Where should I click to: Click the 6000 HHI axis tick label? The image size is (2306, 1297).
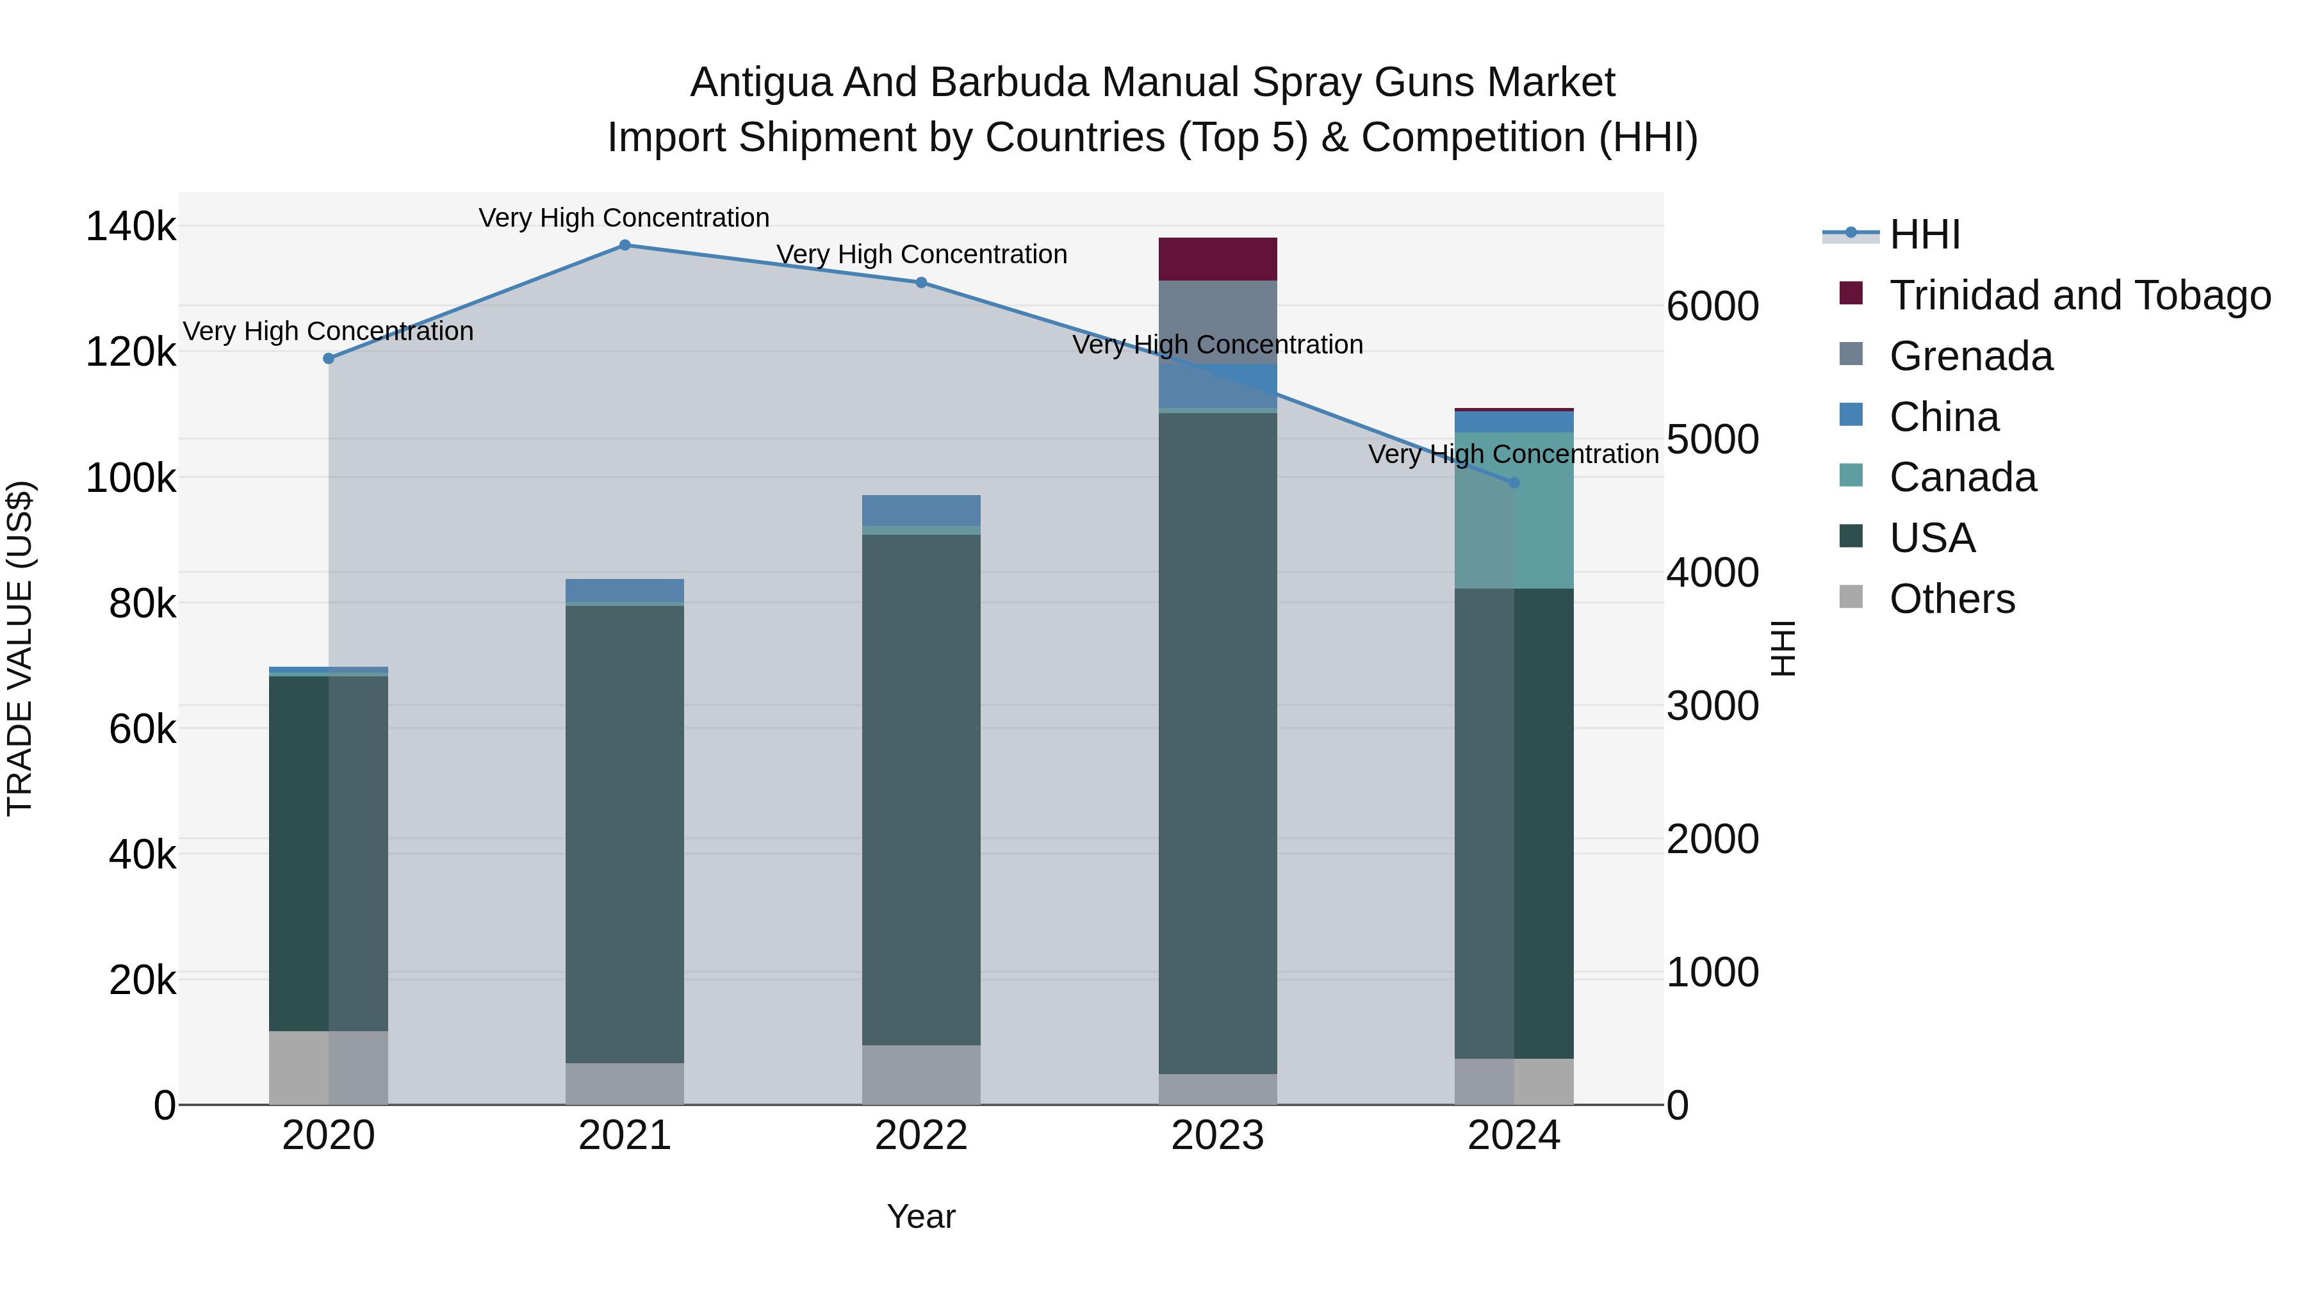pyautogui.click(x=1712, y=306)
